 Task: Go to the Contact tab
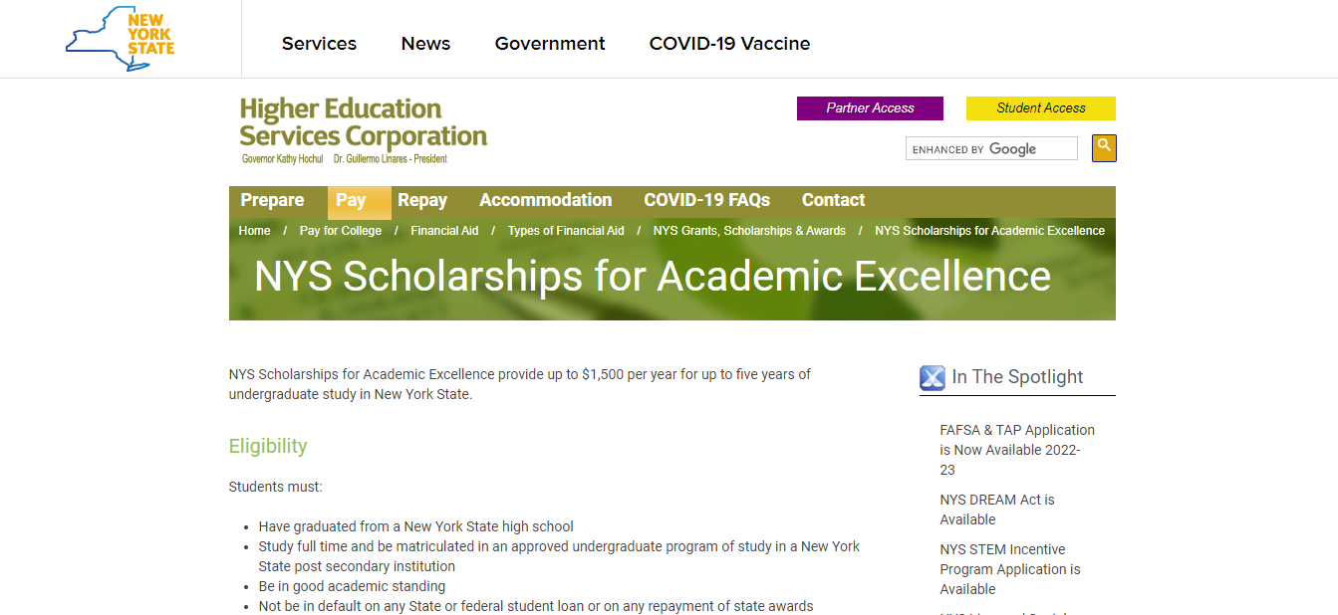pos(833,200)
